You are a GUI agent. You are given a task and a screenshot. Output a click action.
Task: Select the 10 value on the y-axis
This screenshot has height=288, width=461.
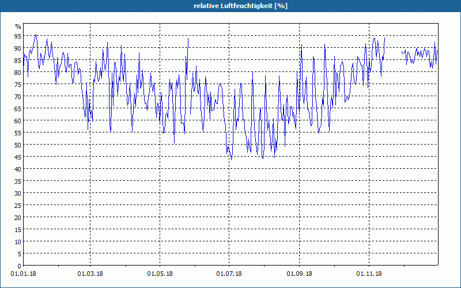[x=18, y=241]
